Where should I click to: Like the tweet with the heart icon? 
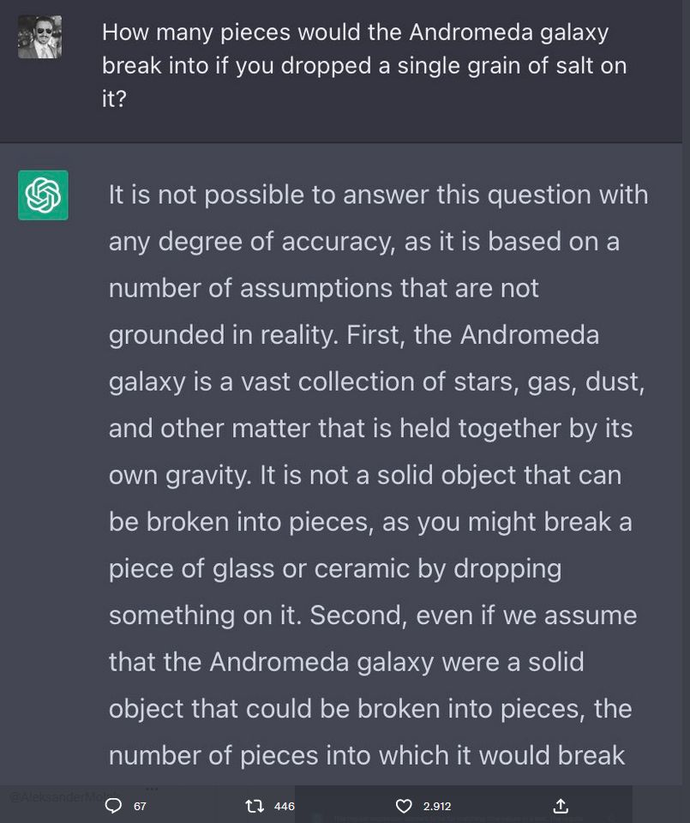404,806
